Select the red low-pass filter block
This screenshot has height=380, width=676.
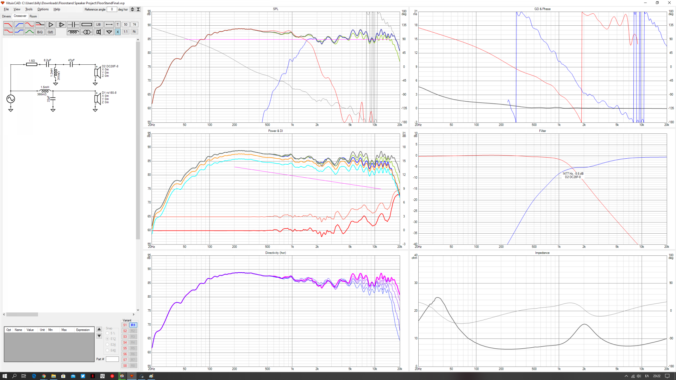[8, 25]
